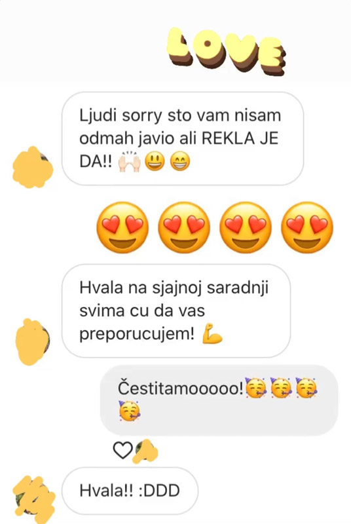Screen dimensions: 351x524
Task: Tap the grey 'Čestitamooooo!' message bubble
Action: coord(219,400)
